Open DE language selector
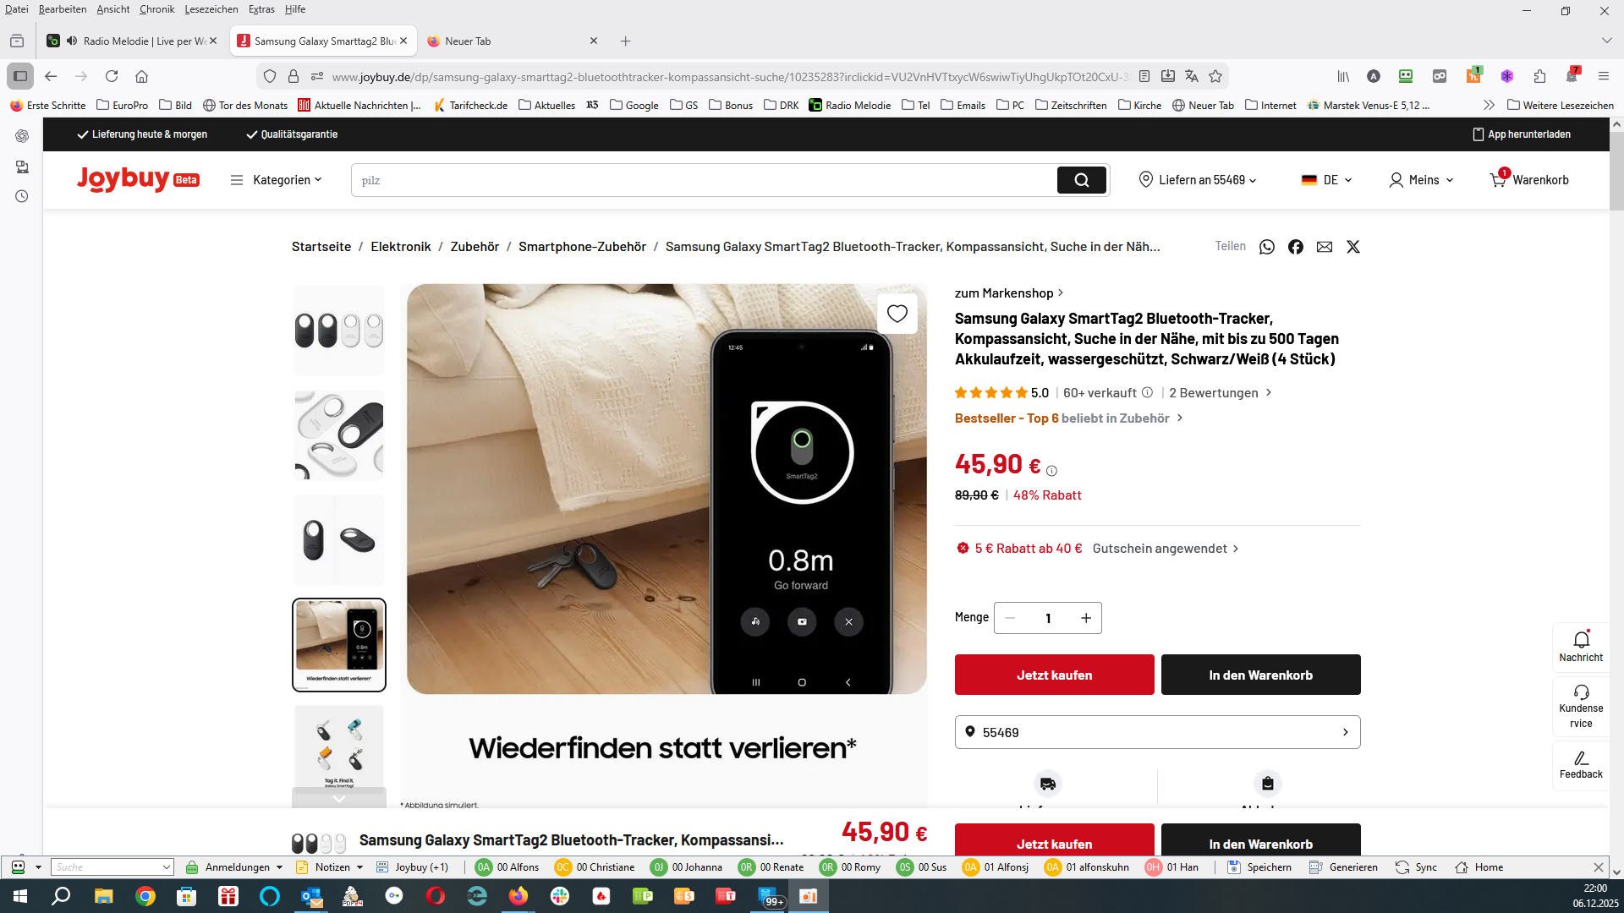Screen dimensions: 1624x913 pos(1326,180)
